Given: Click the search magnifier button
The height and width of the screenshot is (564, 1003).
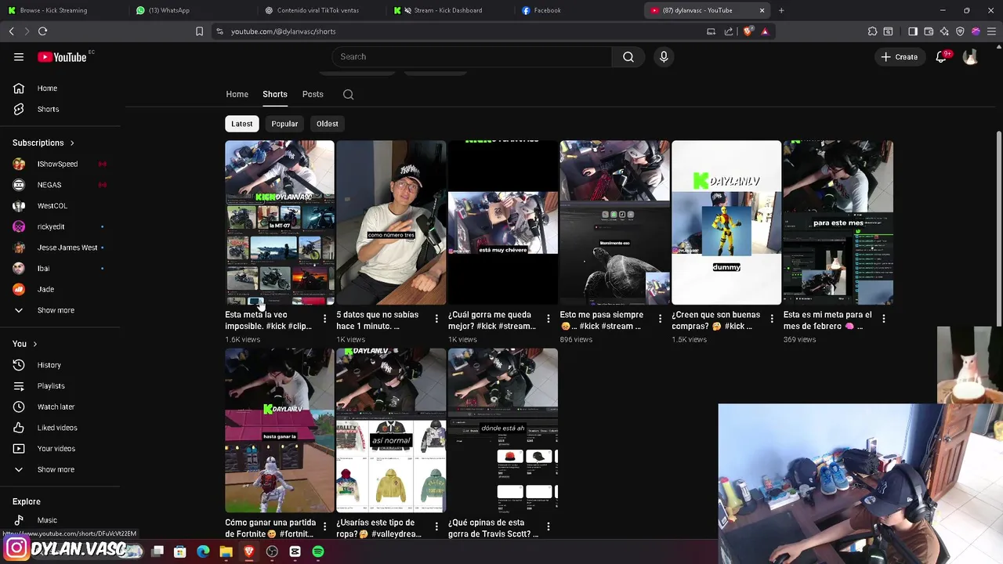Looking at the screenshot, I should tap(628, 56).
